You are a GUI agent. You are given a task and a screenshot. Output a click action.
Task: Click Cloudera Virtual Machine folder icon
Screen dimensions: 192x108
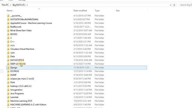(x=8, y=49)
